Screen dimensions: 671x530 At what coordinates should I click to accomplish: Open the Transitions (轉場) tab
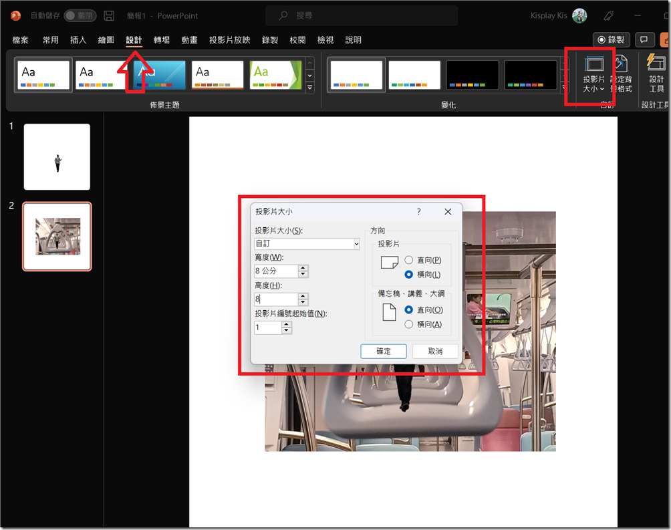click(x=162, y=40)
